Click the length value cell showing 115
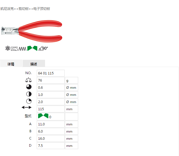Screen dimensions: 179x156 pos(51,109)
